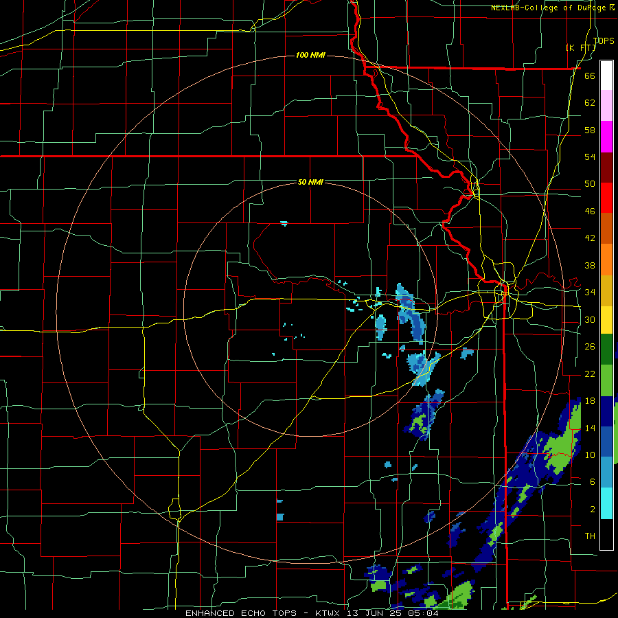
Task: Click the white swatch in the tops legend
Action: click(606, 76)
